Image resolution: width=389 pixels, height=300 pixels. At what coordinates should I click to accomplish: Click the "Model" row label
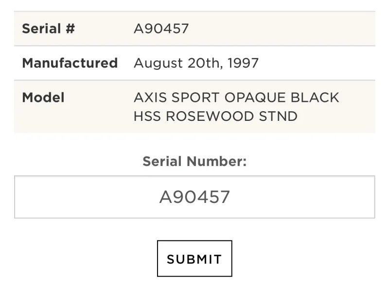[43, 98]
